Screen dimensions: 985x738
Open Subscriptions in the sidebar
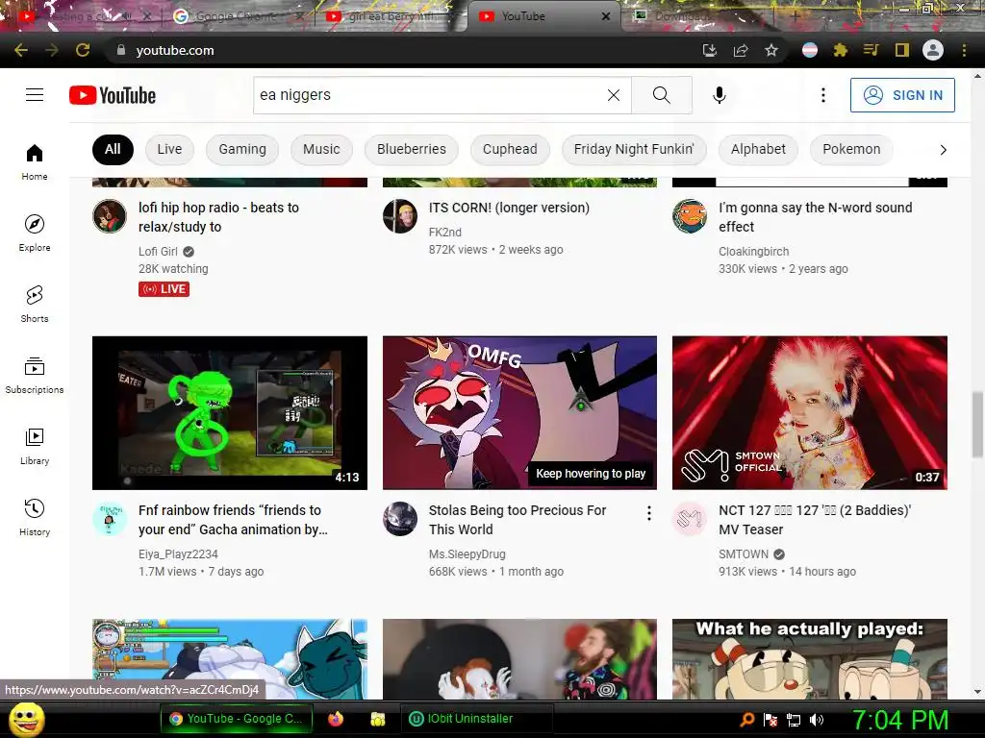(35, 375)
